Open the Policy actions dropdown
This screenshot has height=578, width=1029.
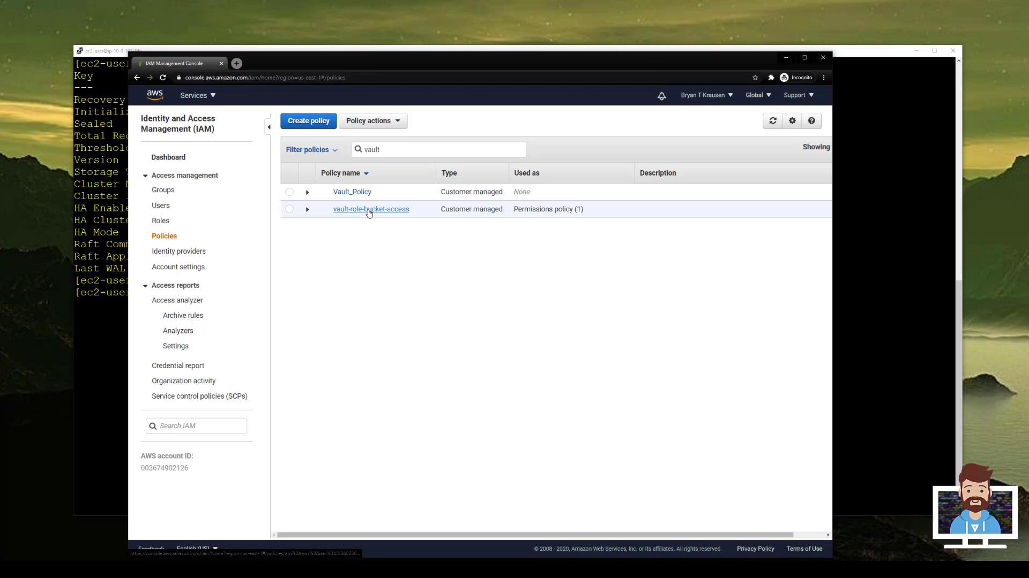coord(373,121)
